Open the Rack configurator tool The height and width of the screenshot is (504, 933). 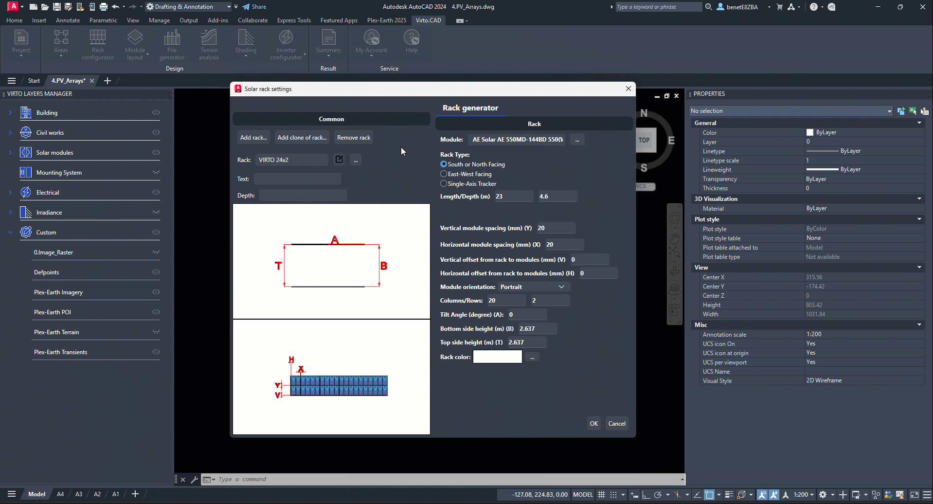(98, 45)
